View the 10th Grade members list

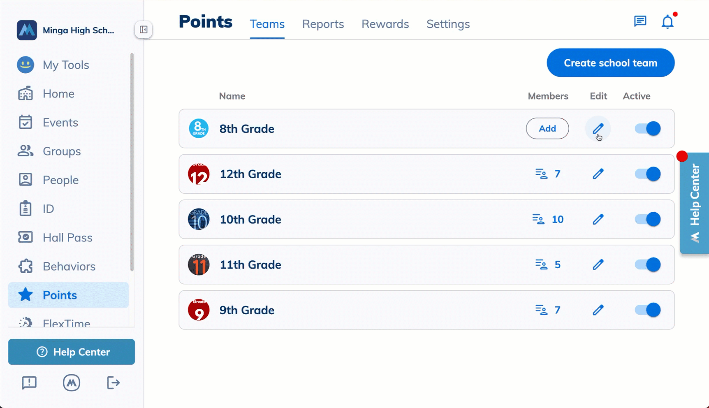(548, 219)
